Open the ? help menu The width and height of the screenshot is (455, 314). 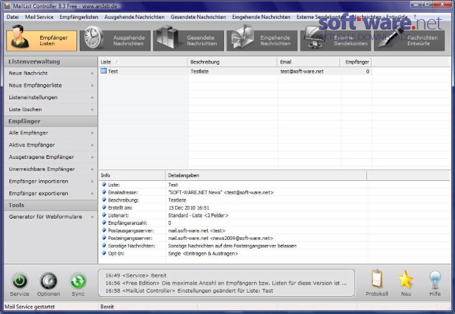(415, 17)
